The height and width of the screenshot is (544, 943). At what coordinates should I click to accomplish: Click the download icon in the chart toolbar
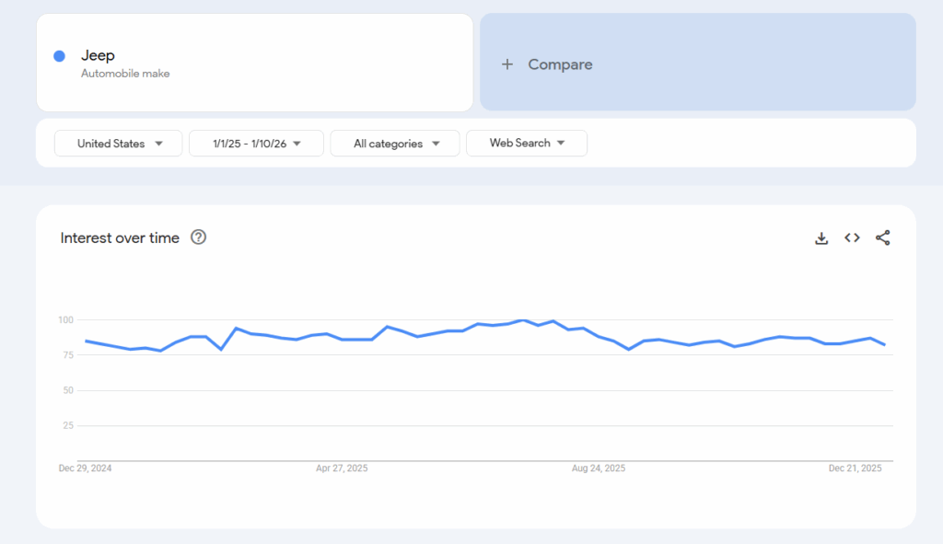point(821,237)
